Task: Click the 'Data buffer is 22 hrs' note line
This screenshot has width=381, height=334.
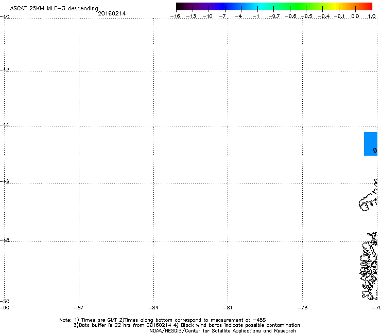Action: click(186, 325)
